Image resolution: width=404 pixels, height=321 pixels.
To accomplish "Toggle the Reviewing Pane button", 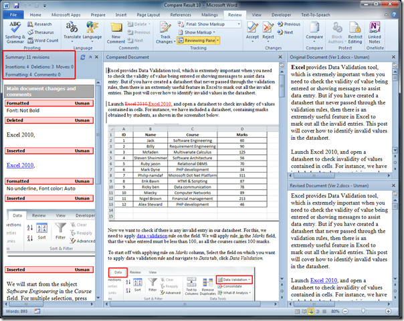I will click(197, 40).
